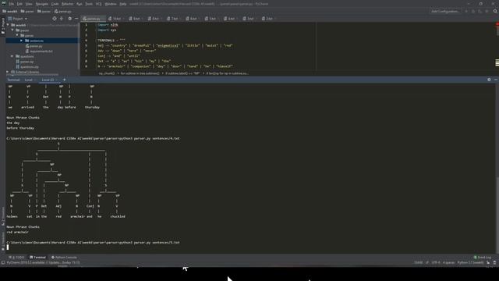Select parser.zip in project tree

pos(25,62)
